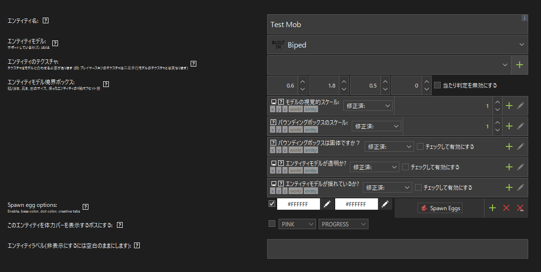Add a creative tab with green plus
Image resolution: width=541 pixels, height=272 pixels.
(493, 208)
